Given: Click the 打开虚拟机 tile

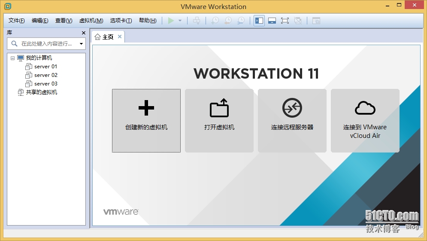Looking at the screenshot, I should click(219, 120).
